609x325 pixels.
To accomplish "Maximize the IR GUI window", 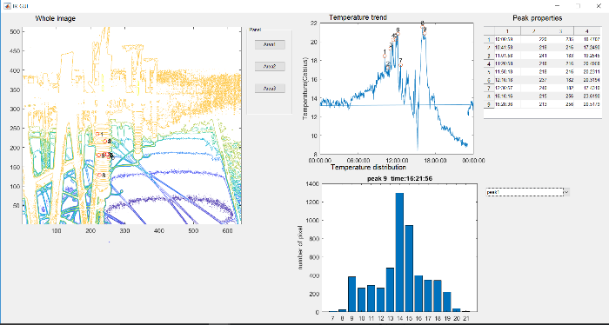I will pos(578,6).
